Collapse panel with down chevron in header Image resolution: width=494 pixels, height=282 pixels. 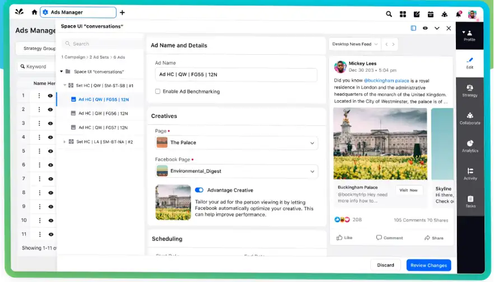[437, 28]
